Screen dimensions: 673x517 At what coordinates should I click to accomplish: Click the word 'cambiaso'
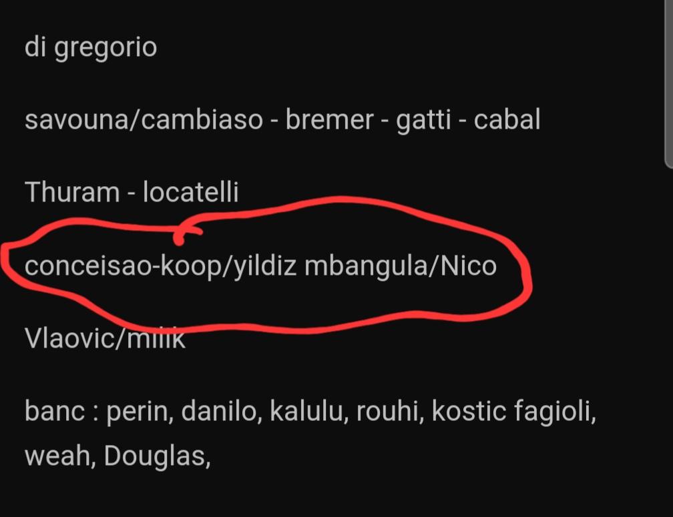(x=202, y=119)
